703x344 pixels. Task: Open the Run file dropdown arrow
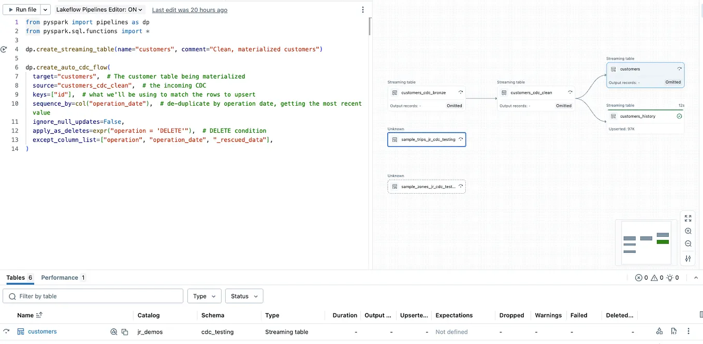tap(45, 9)
